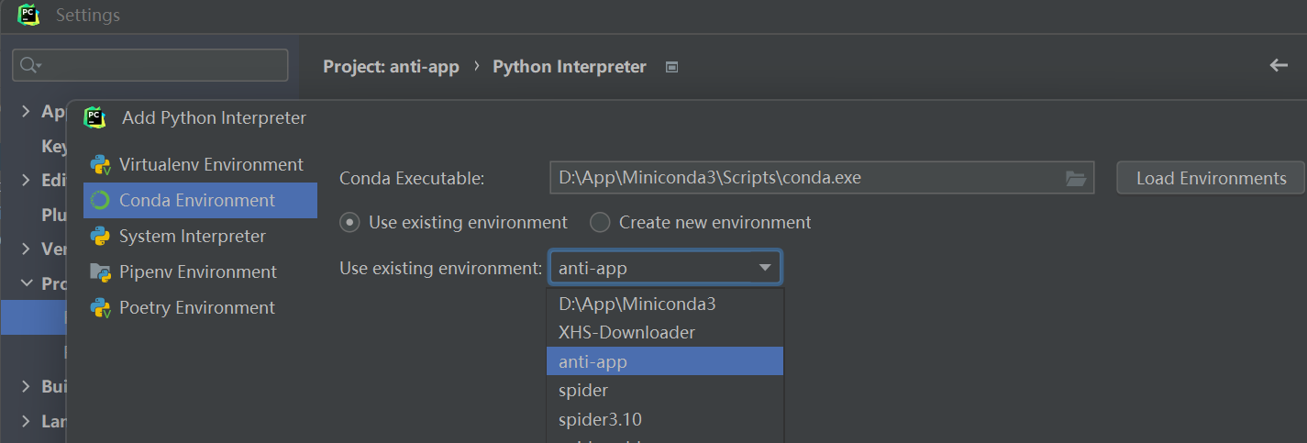Click Python Interpreter breadcrumb
Viewport: 1307px width, 443px height.
pos(570,67)
